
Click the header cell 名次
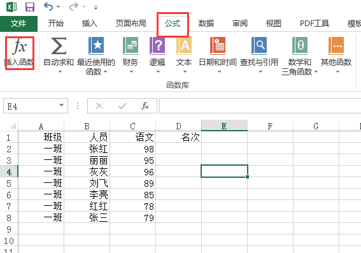pos(178,137)
